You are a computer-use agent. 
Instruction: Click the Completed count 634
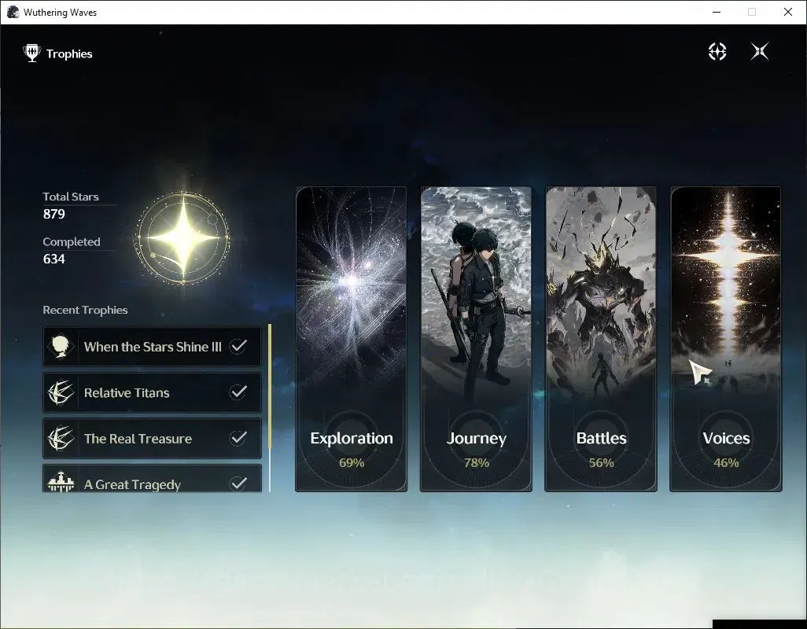(x=54, y=259)
